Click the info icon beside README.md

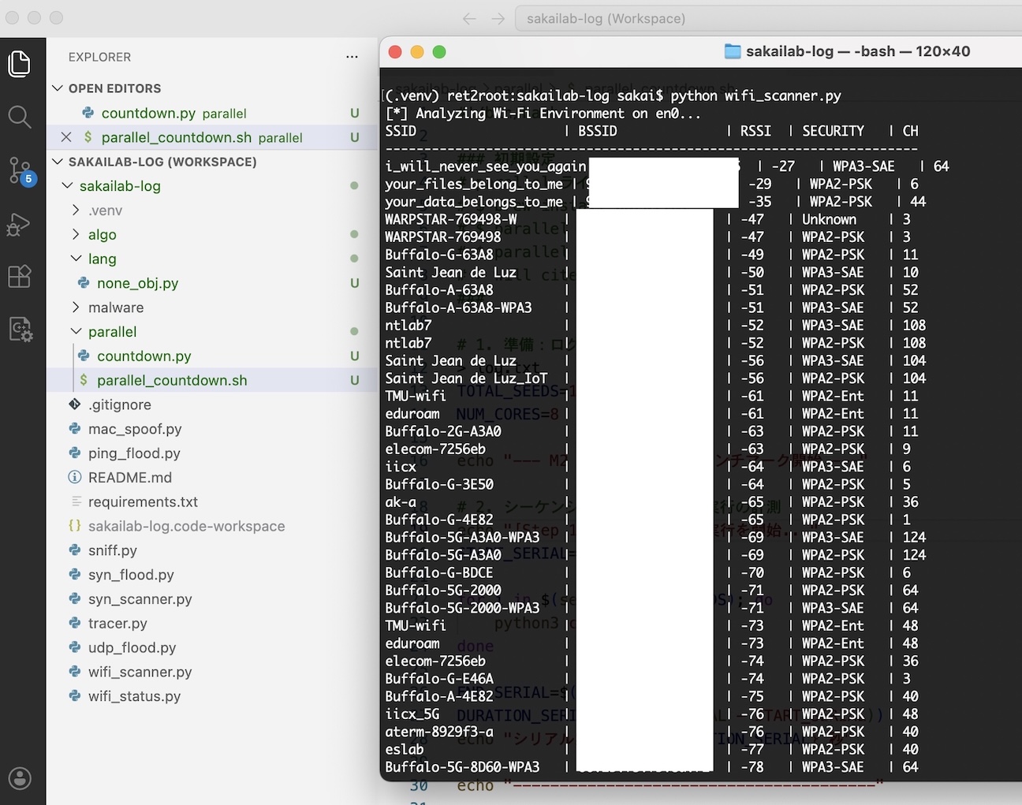tap(75, 477)
